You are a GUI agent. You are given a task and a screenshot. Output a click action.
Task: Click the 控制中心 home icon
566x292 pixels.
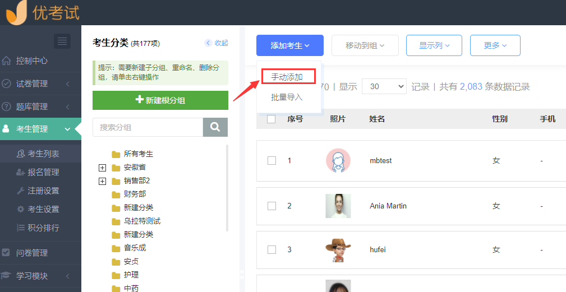6,61
